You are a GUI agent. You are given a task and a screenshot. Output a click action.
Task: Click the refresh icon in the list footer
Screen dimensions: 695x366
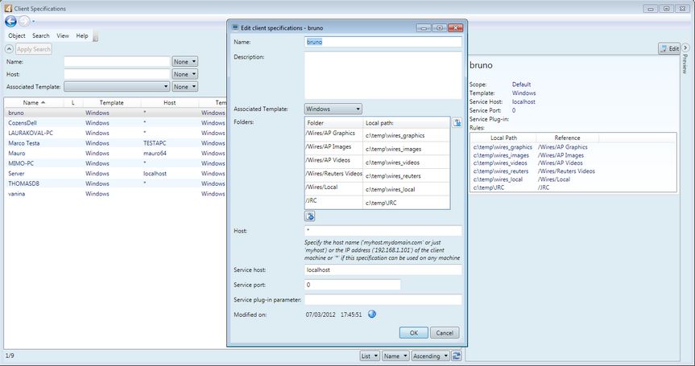pyautogui.click(x=457, y=356)
